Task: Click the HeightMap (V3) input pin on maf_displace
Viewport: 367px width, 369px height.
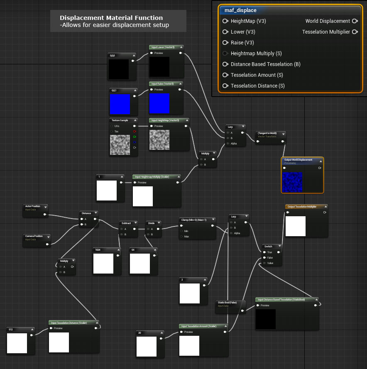Action: point(225,21)
